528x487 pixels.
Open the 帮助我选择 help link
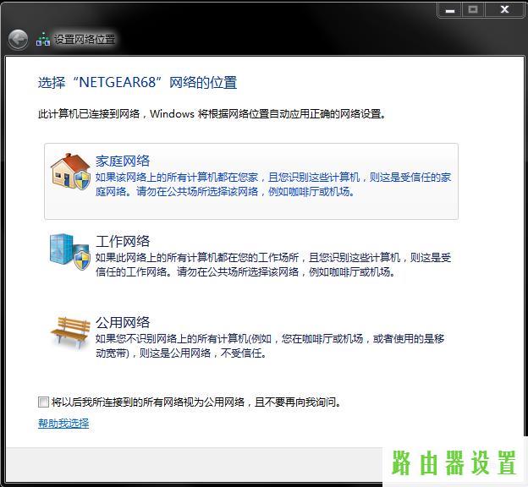pos(63,423)
